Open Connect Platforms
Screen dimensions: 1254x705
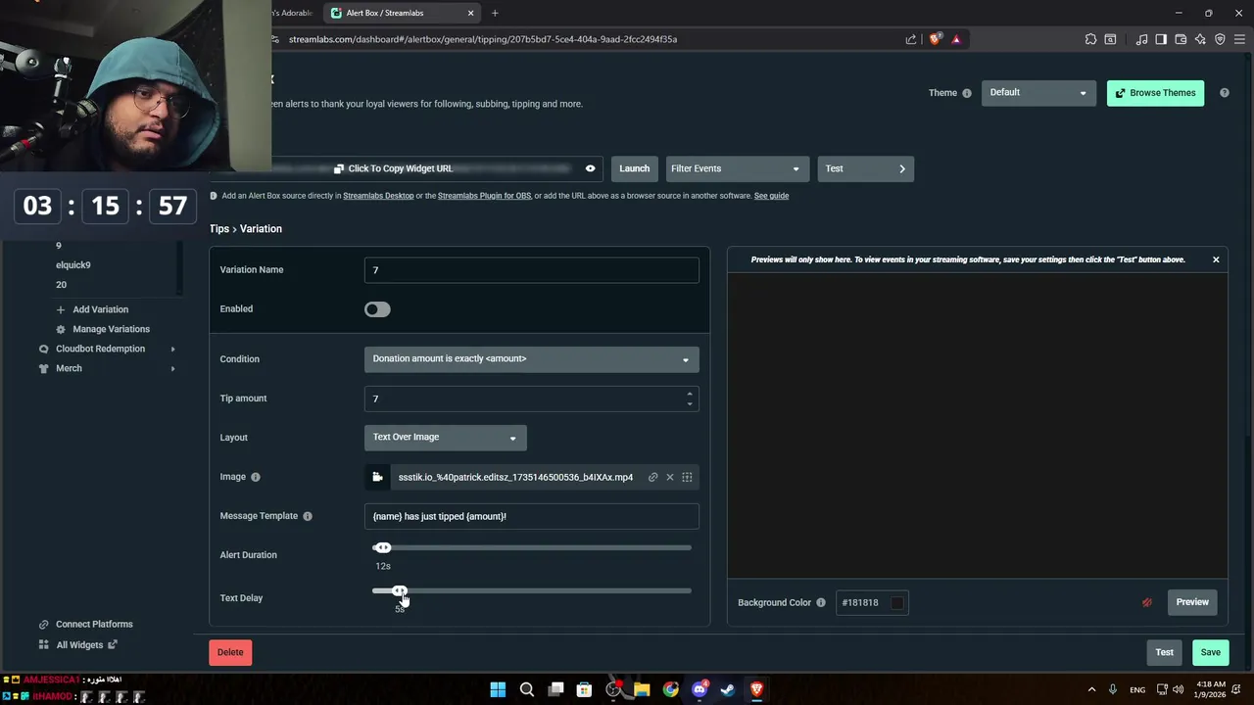tap(94, 624)
